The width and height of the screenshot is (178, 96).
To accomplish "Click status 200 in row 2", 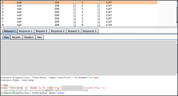I will point(57,6).
